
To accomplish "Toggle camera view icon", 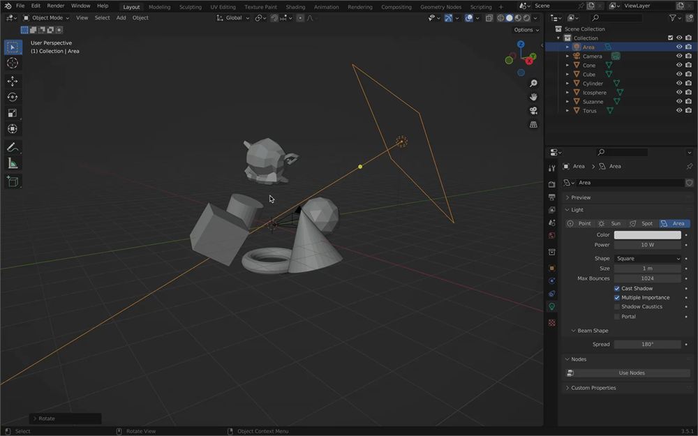I will click(x=533, y=111).
